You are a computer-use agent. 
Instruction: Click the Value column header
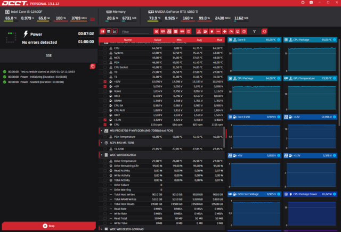tap(158, 40)
